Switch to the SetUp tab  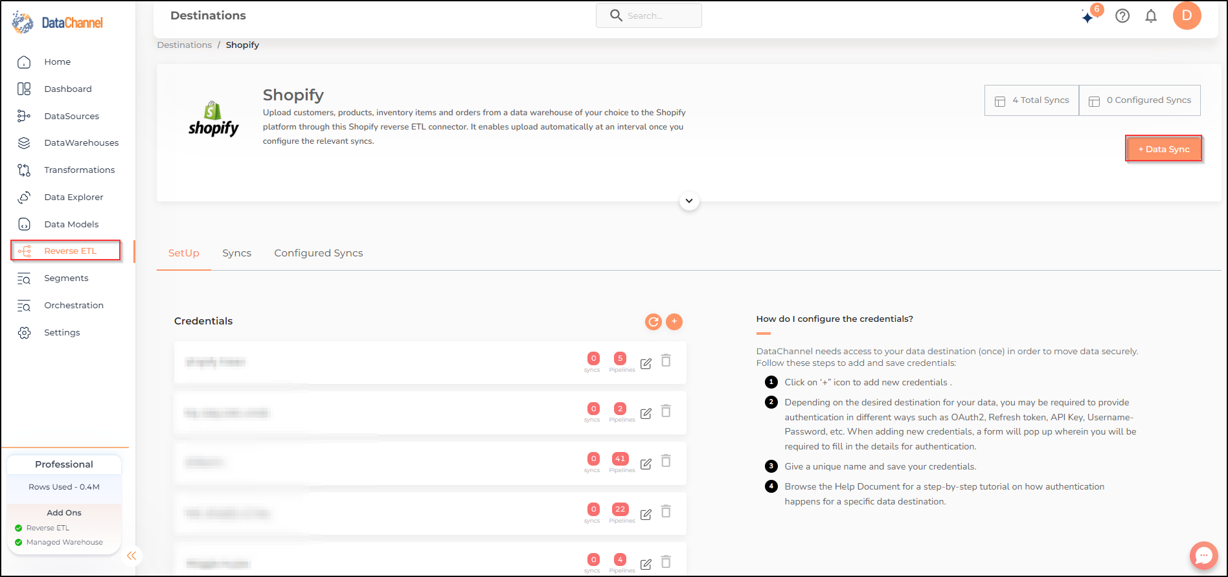184,253
